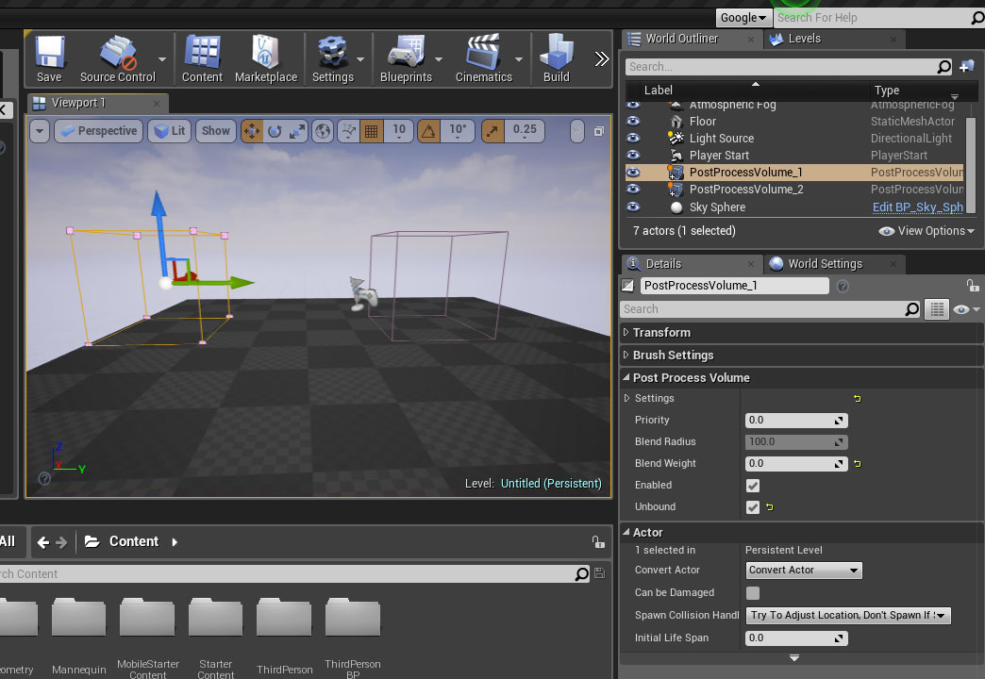Uncheck the Unbound checkbox
Screen dimensions: 985x679
tap(752, 506)
